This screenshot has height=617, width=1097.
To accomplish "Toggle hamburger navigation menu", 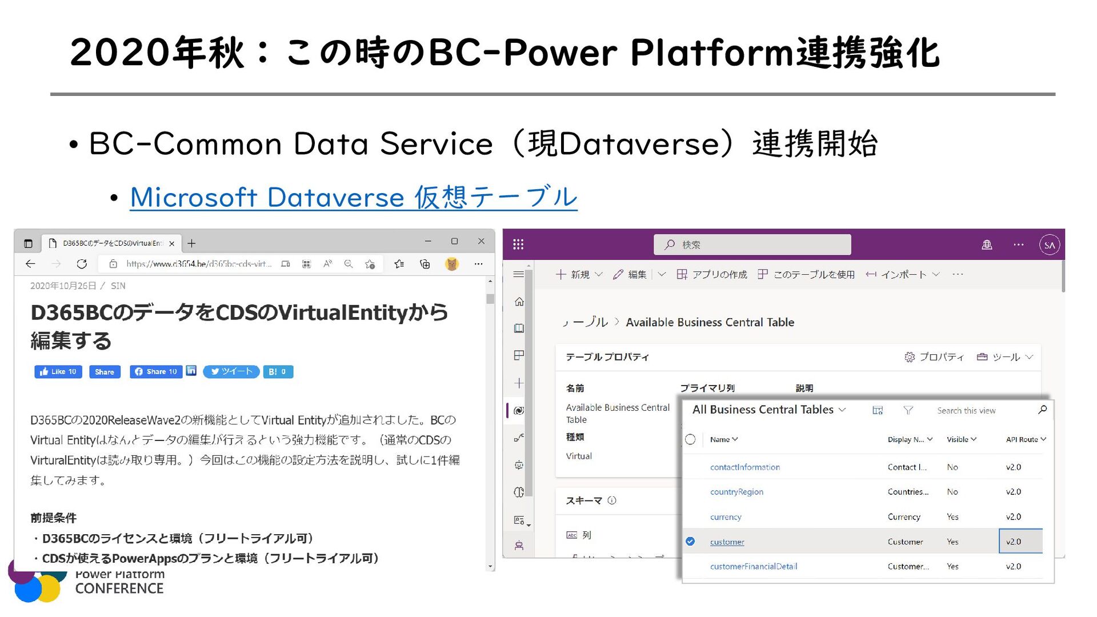I will click(x=518, y=274).
